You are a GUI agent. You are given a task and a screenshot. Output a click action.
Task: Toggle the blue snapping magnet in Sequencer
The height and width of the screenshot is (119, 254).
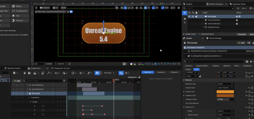[97, 73]
